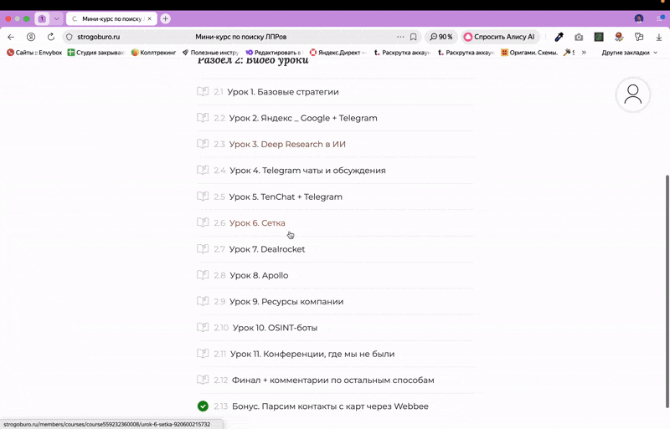
Task: Adjust the 90% zoom level indicator
Action: click(x=441, y=37)
